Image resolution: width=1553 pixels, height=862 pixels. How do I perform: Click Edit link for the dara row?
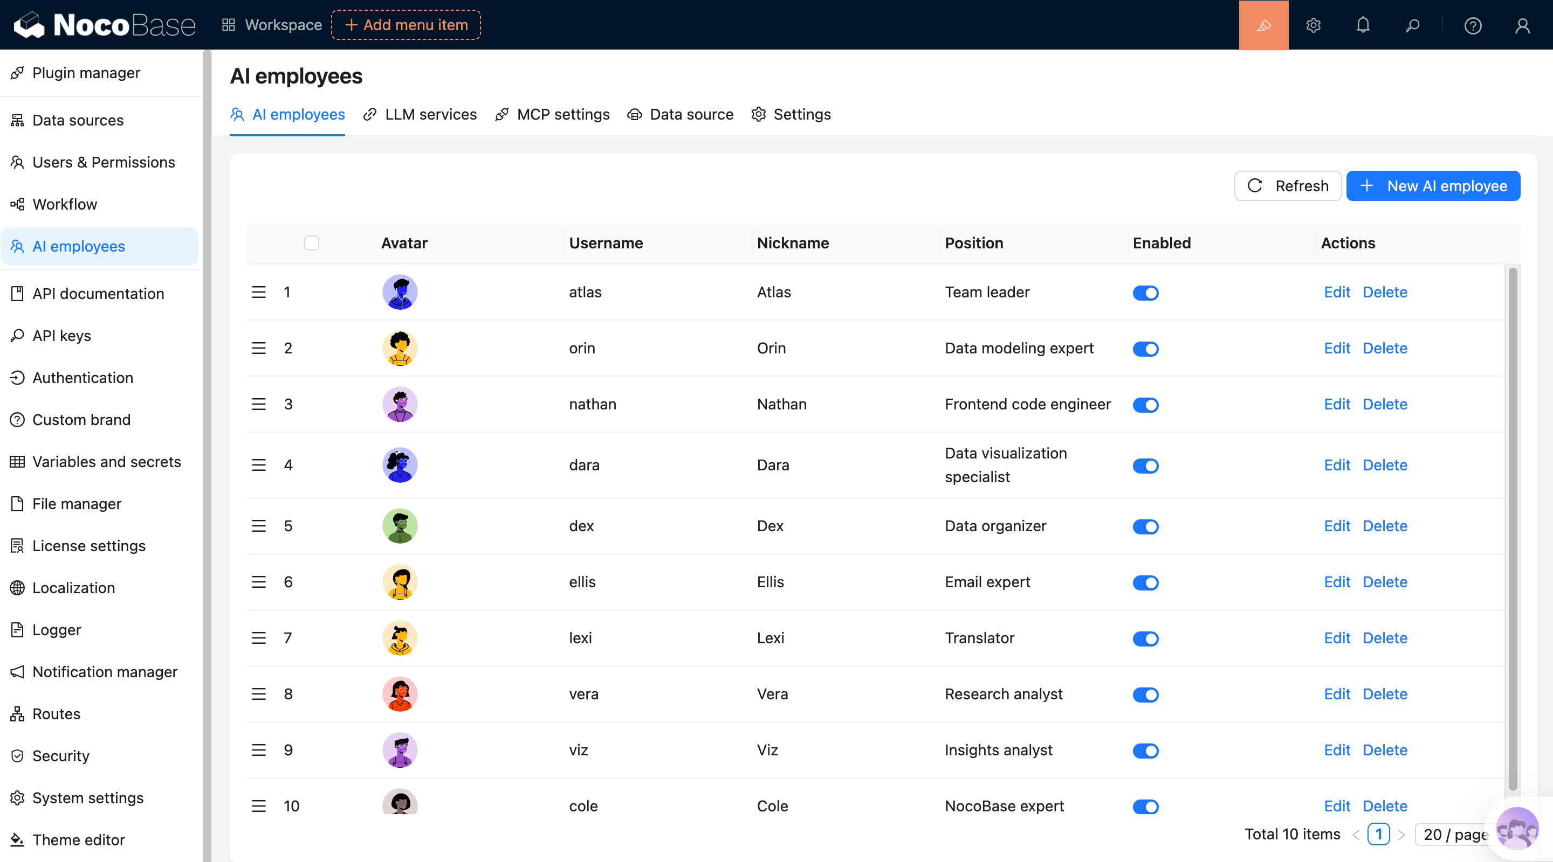pos(1336,465)
